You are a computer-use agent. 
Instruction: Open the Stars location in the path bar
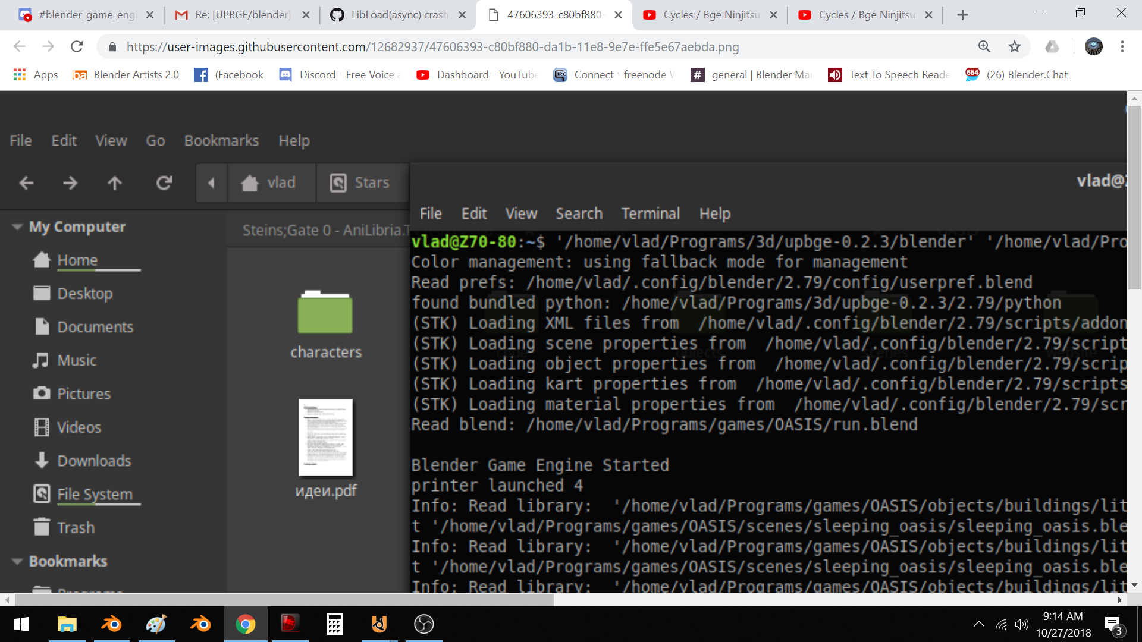(x=361, y=182)
